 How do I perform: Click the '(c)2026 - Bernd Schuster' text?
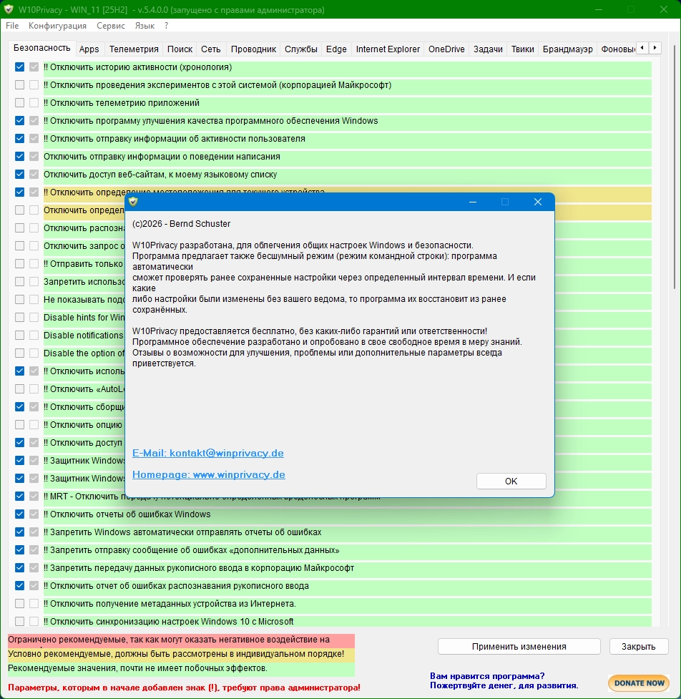click(182, 223)
